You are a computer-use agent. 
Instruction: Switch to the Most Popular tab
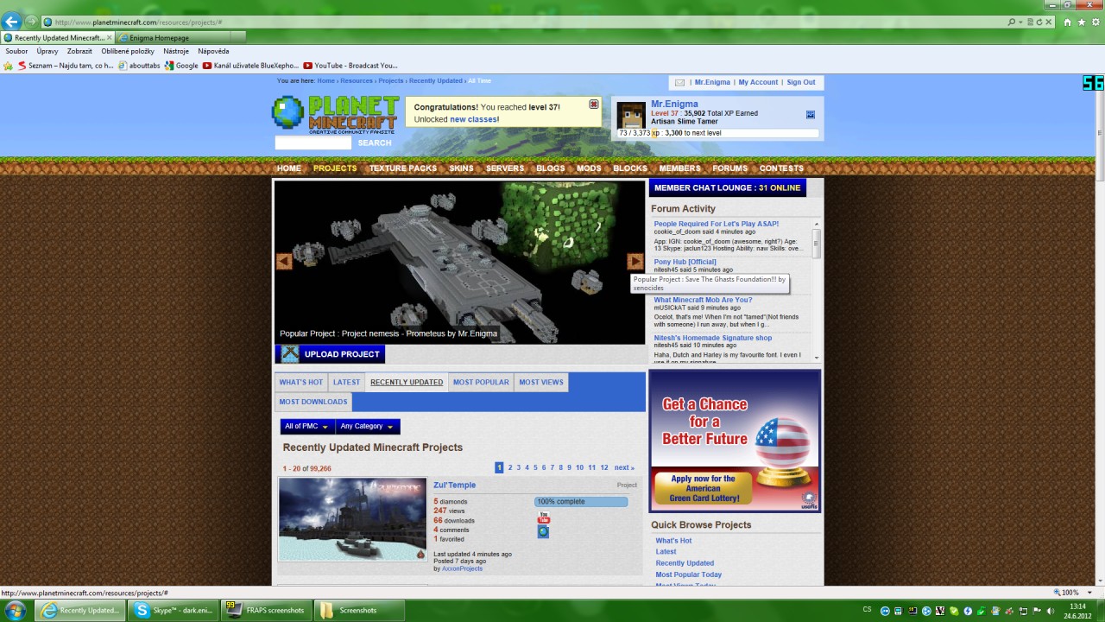481,382
